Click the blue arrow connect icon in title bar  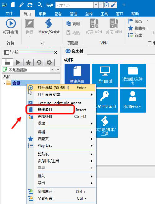coord(113,5)
